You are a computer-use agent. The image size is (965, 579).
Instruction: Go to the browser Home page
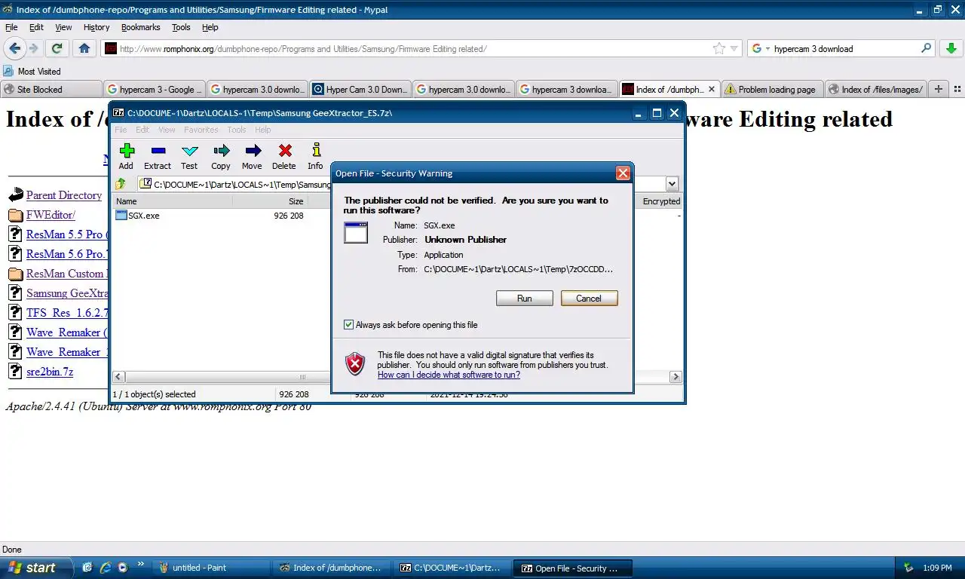pyautogui.click(x=84, y=48)
